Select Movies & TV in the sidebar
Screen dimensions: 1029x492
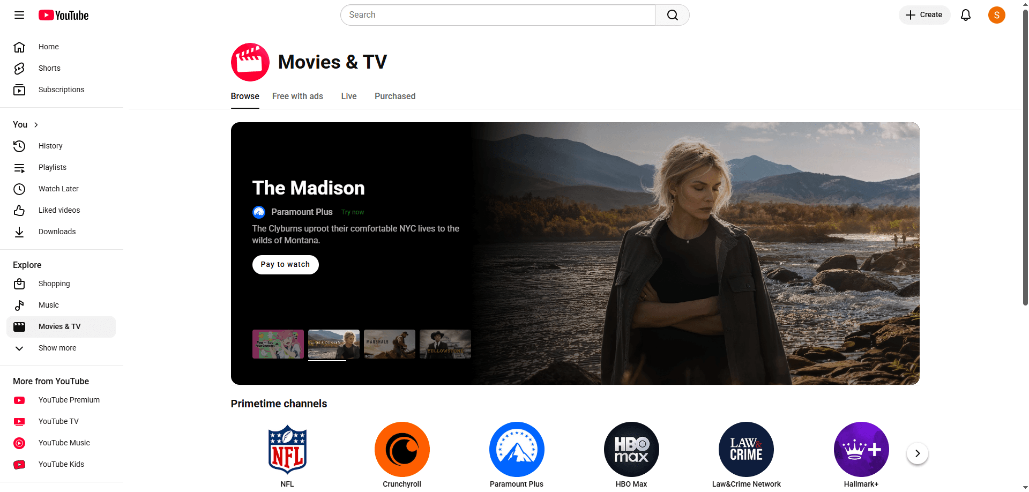[61, 327]
